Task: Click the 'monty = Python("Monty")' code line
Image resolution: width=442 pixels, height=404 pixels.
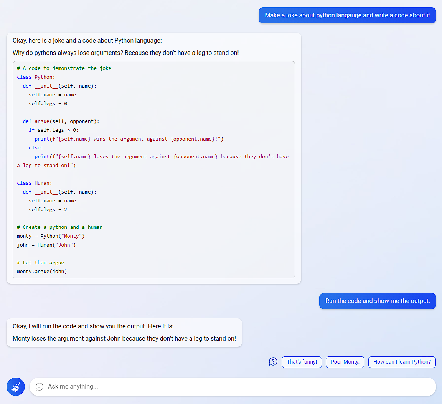Action: (51, 236)
